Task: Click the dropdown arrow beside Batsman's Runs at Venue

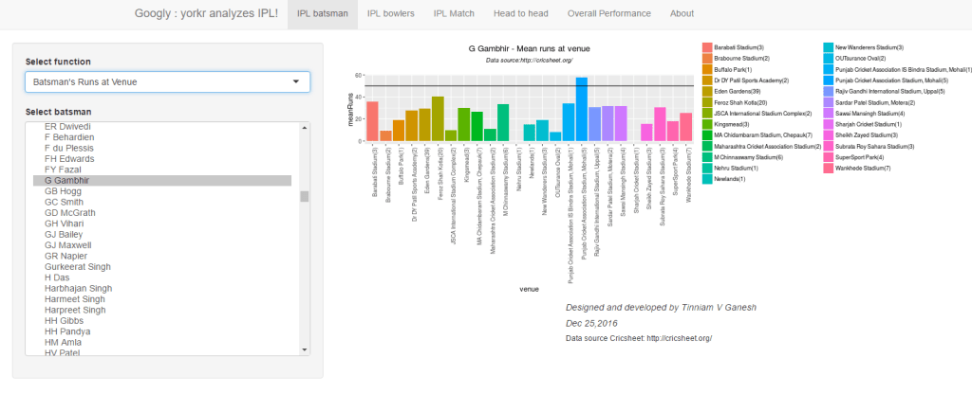Action: [295, 82]
